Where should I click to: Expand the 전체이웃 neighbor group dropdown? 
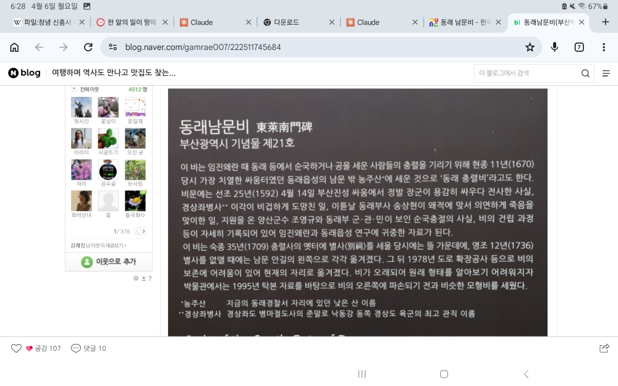(x=74, y=90)
